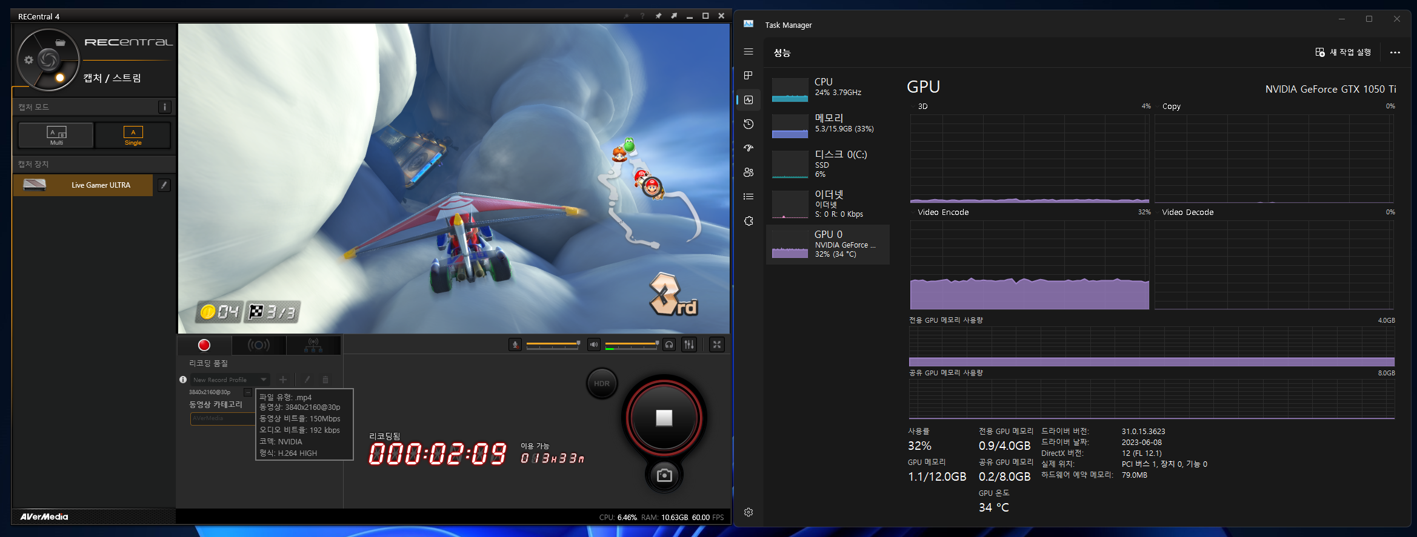Viewport: 1417px width, 537px height.
Task: Select the capture/stream orange dot on the dial
Action: pyautogui.click(x=60, y=77)
